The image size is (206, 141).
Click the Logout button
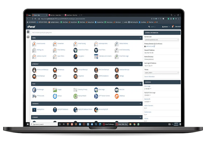coord(178,27)
